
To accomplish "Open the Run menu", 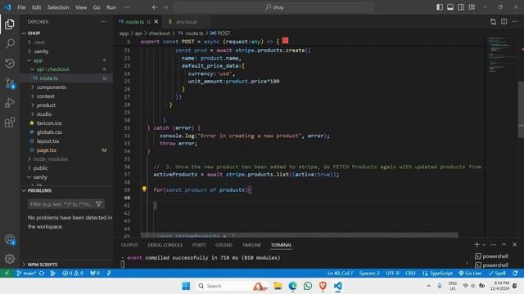I will point(111,7).
